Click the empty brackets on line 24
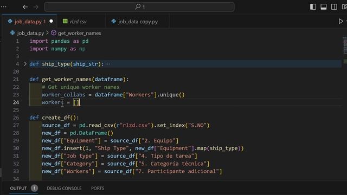The height and width of the screenshot is (195, 347). coord(76,102)
